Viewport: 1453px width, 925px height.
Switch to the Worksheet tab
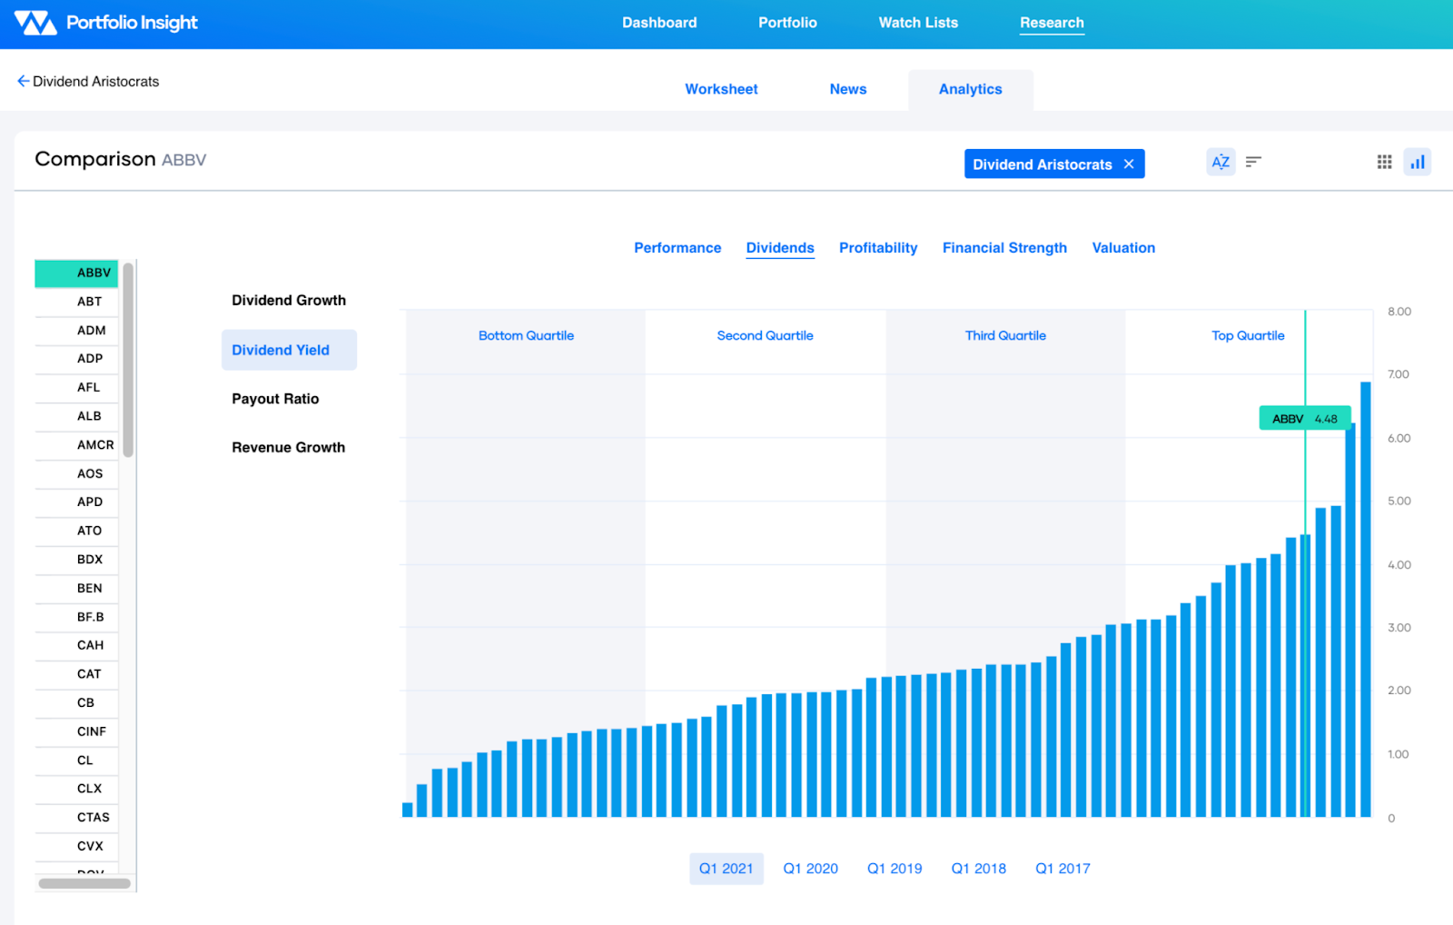[x=721, y=89]
